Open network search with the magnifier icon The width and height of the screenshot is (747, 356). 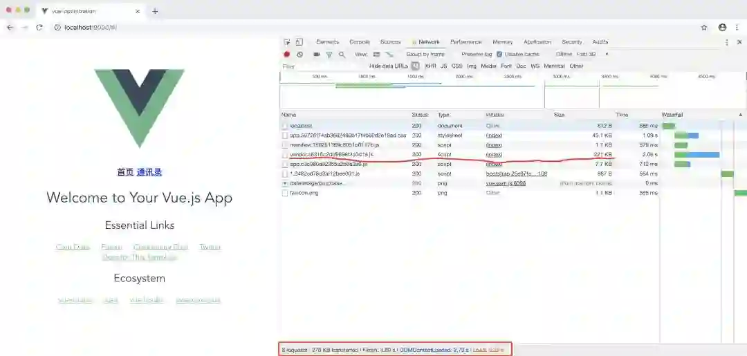tap(342, 54)
